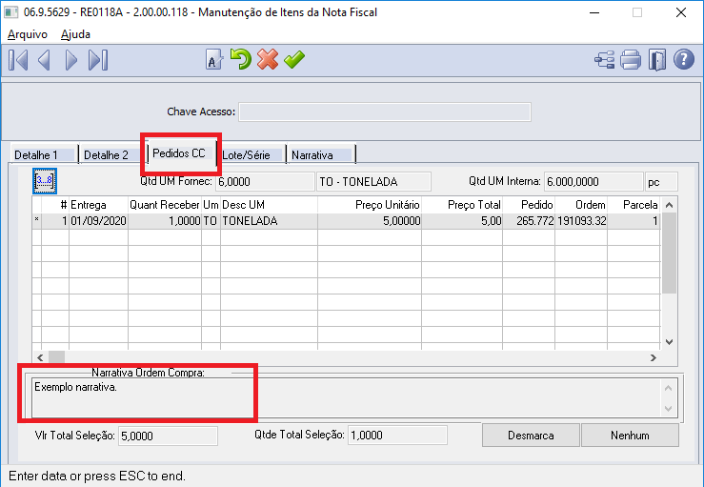Minimize the RE0118A window

click(594, 12)
